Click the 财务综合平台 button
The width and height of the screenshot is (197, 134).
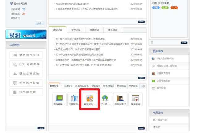coord(26,55)
